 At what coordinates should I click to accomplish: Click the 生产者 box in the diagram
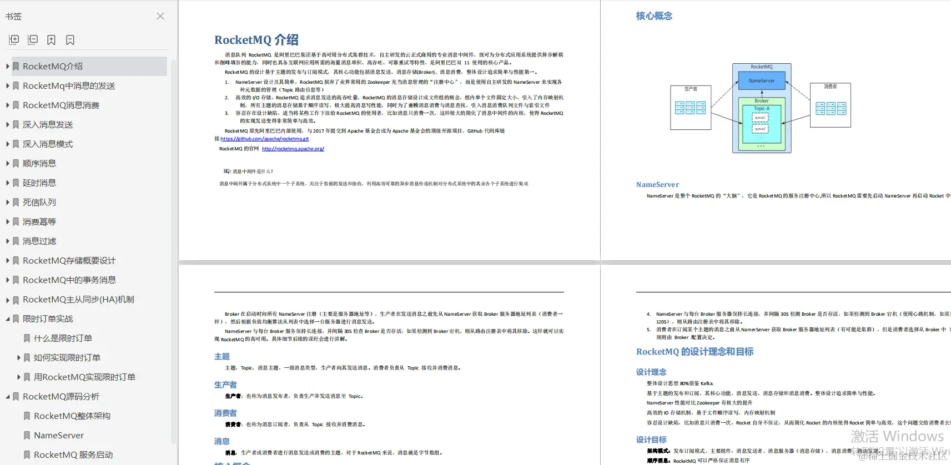(691, 107)
